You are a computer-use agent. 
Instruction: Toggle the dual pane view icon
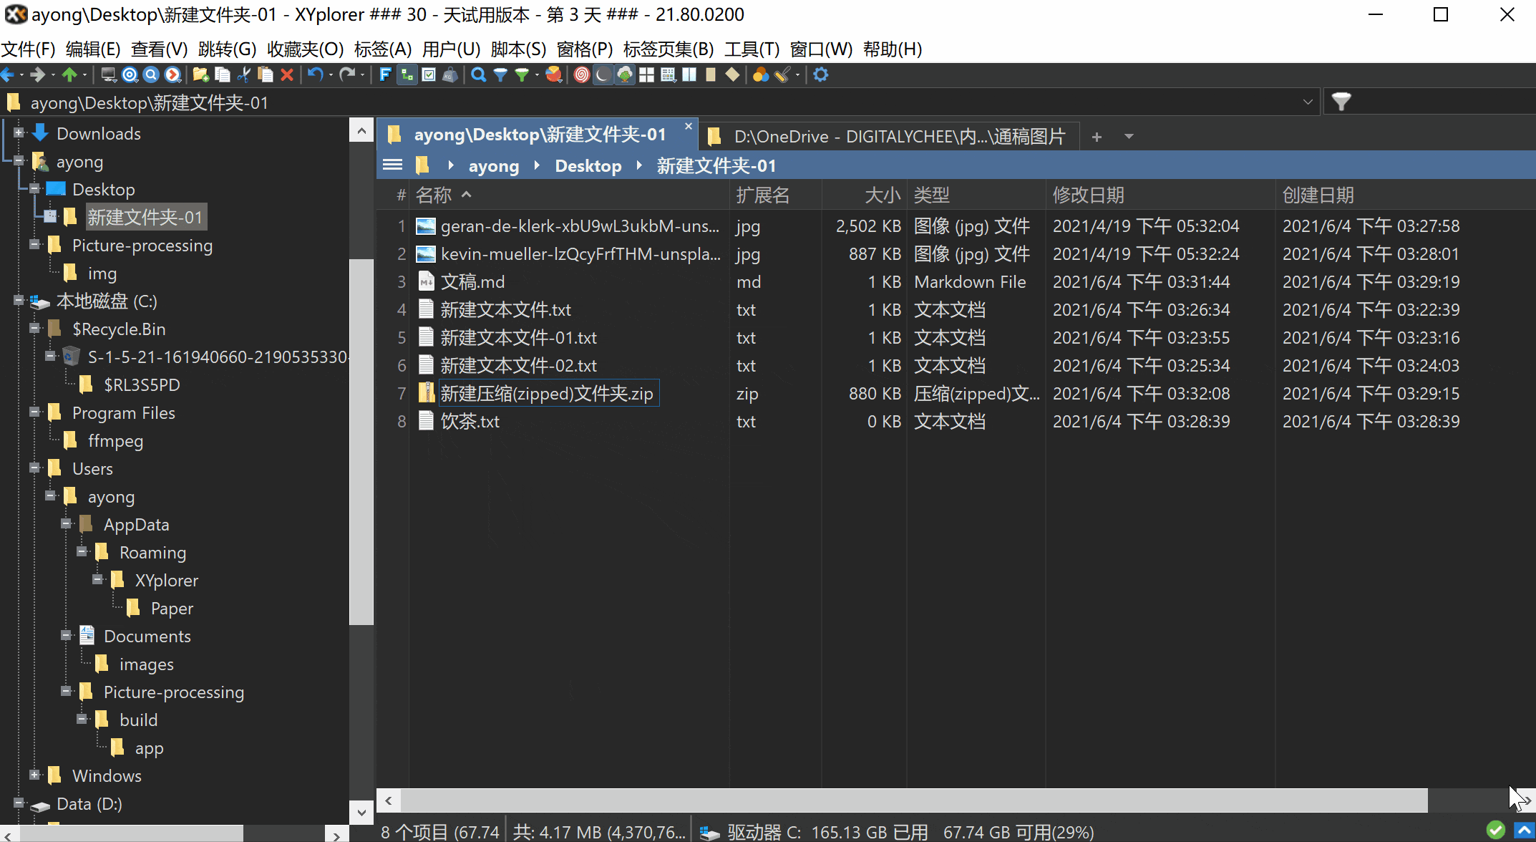point(689,74)
